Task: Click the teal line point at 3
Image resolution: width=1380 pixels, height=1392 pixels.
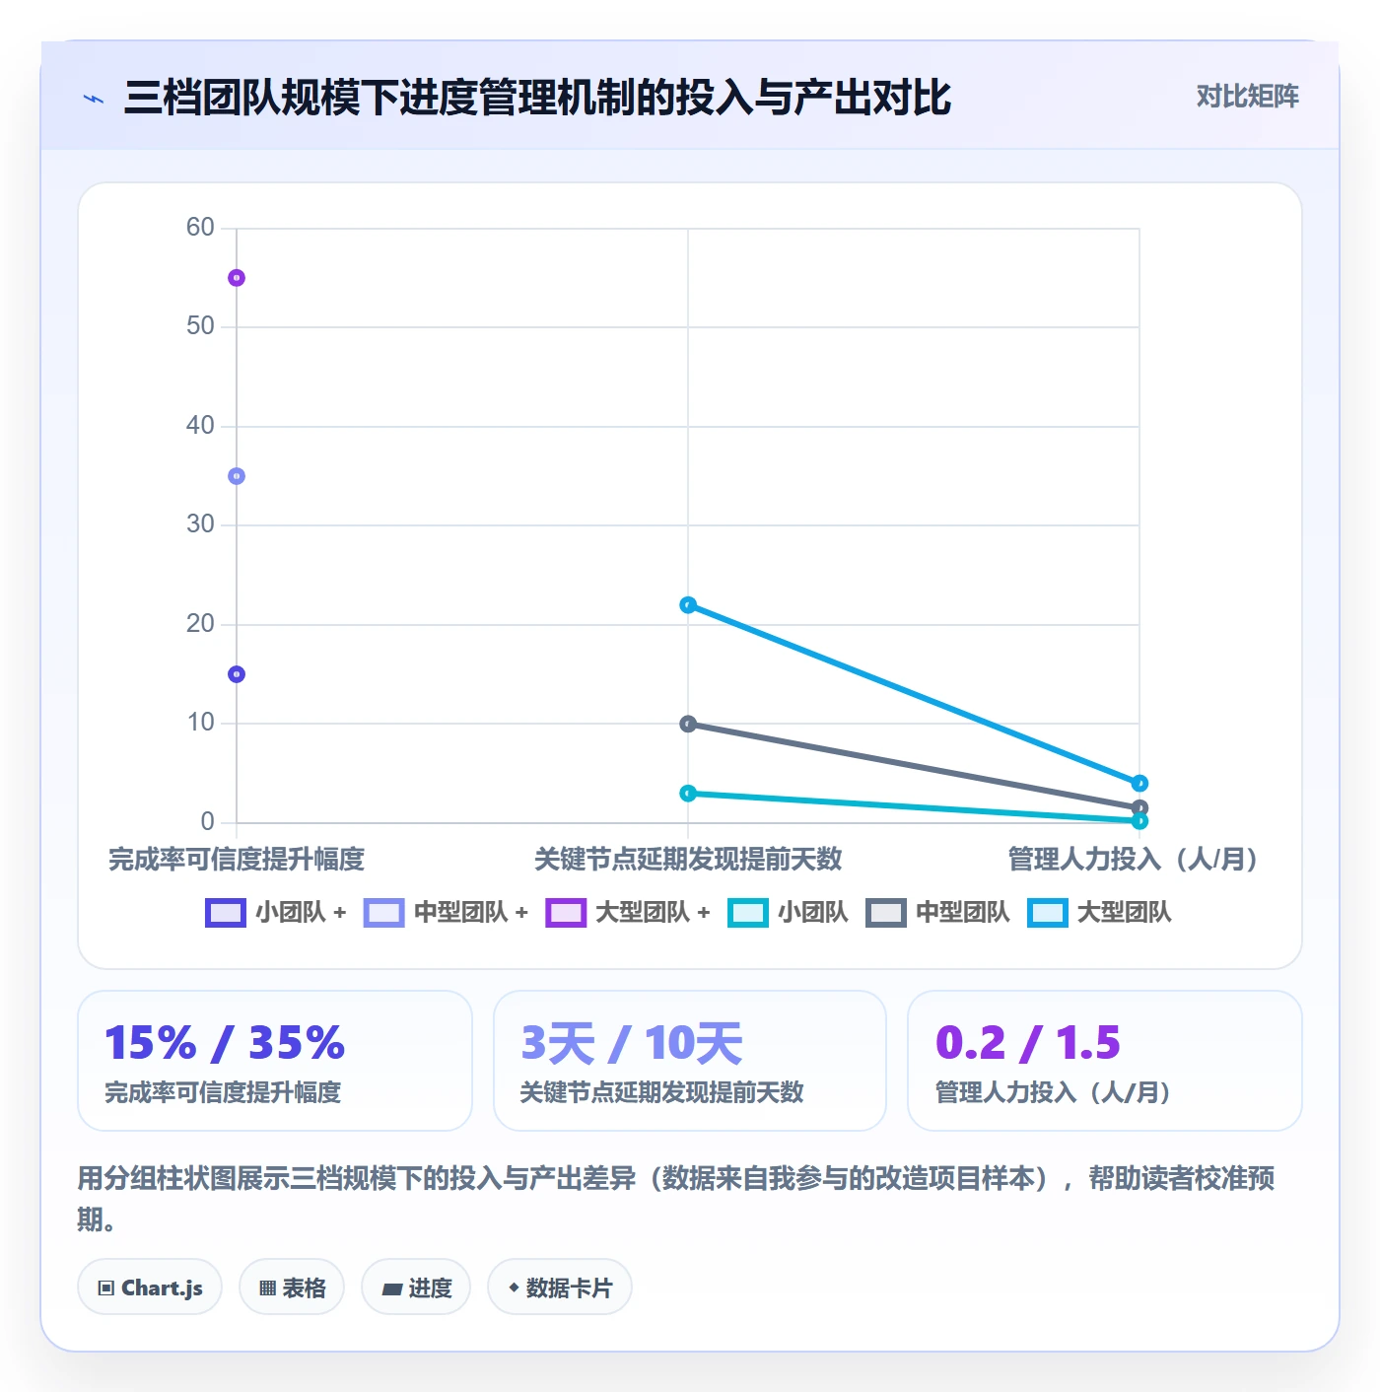Action: pyautogui.click(x=688, y=794)
